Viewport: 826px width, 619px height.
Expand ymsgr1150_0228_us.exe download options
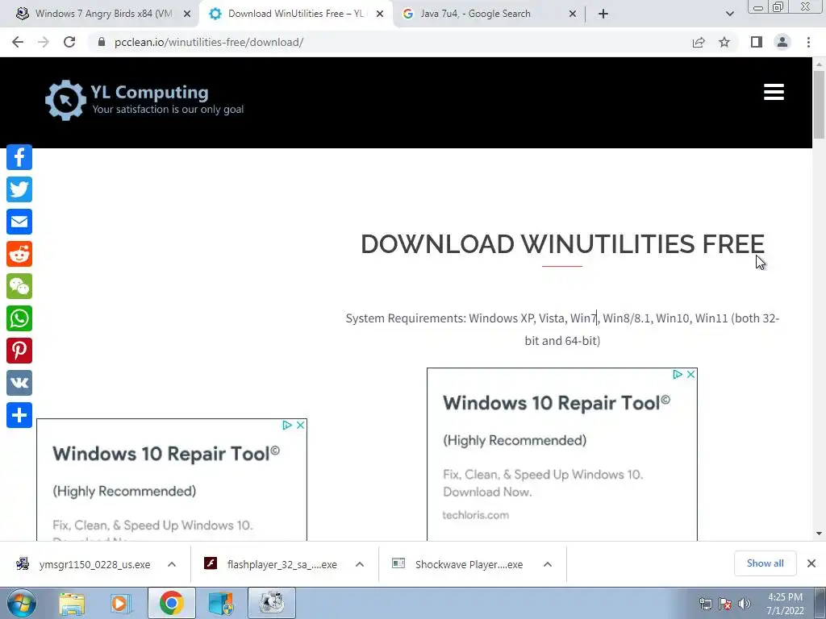[172, 564]
